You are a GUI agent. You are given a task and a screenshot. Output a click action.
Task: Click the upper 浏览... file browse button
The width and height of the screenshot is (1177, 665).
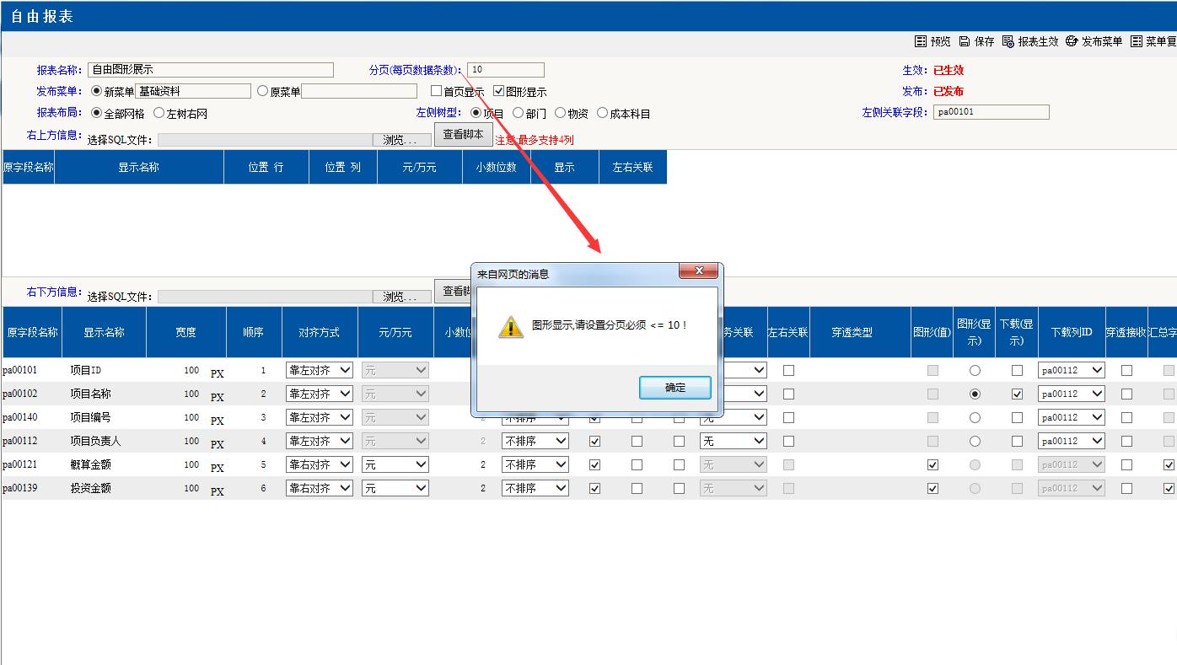point(400,140)
